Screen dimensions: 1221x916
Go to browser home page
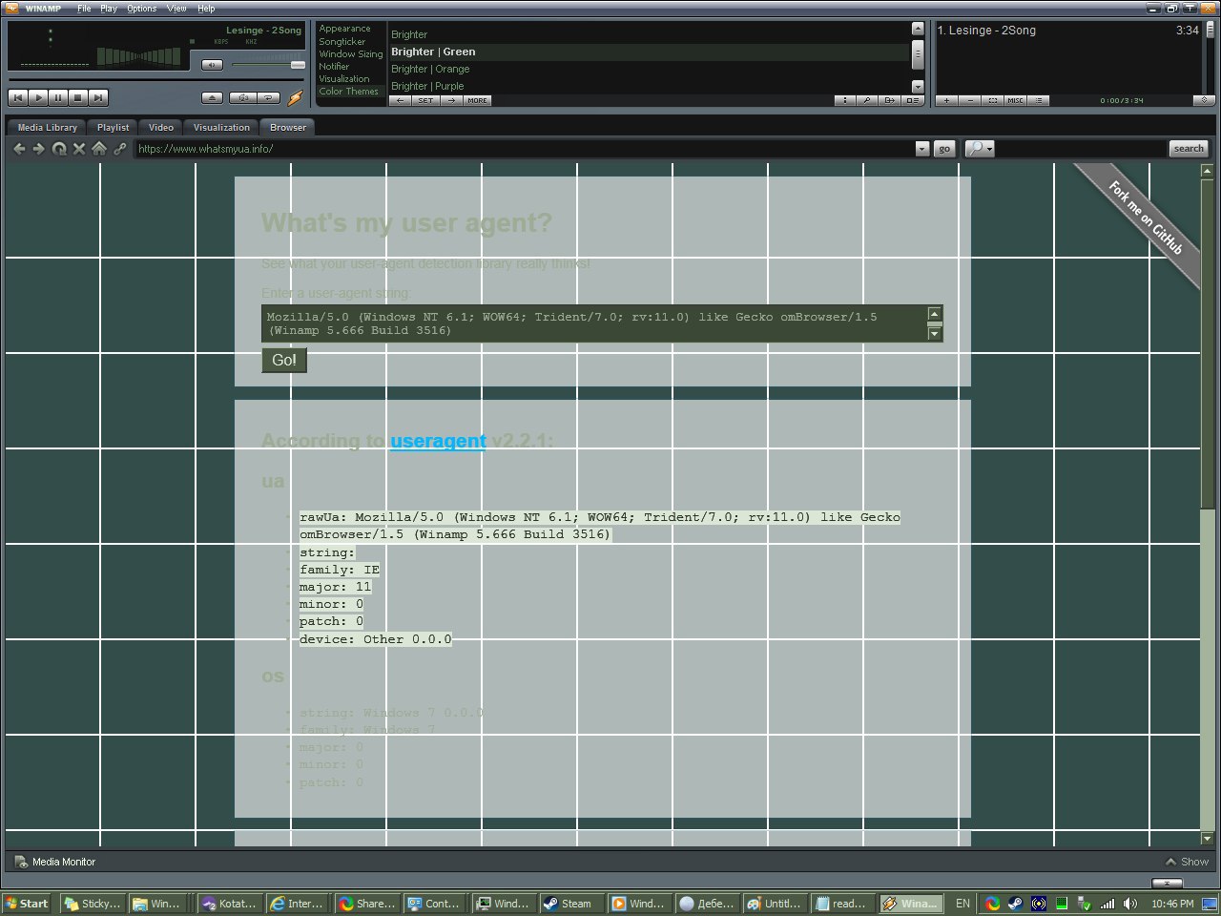(99, 148)
